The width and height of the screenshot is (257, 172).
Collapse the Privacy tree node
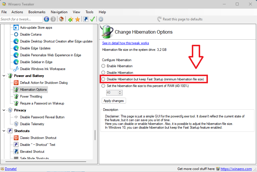4,110
